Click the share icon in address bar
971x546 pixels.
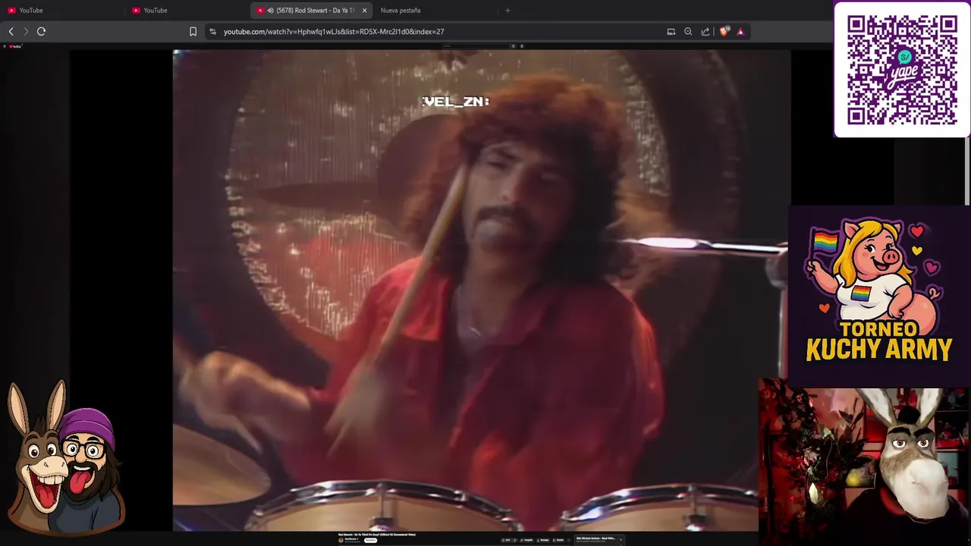click(705, 31)
